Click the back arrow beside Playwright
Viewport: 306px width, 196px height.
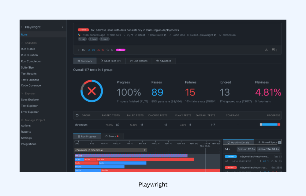pos(21,27)
